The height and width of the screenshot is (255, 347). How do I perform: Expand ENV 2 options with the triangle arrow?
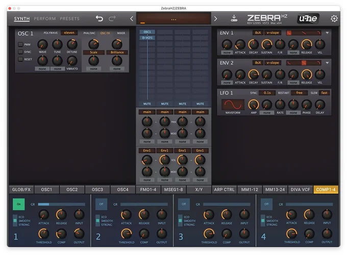pyautogui.click(x=327, y=63)
